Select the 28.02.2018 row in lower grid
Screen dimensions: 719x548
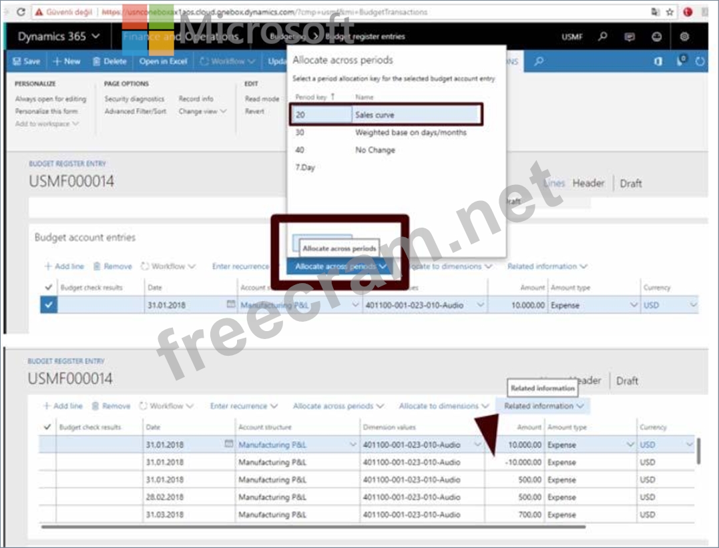tap(367, 497)
